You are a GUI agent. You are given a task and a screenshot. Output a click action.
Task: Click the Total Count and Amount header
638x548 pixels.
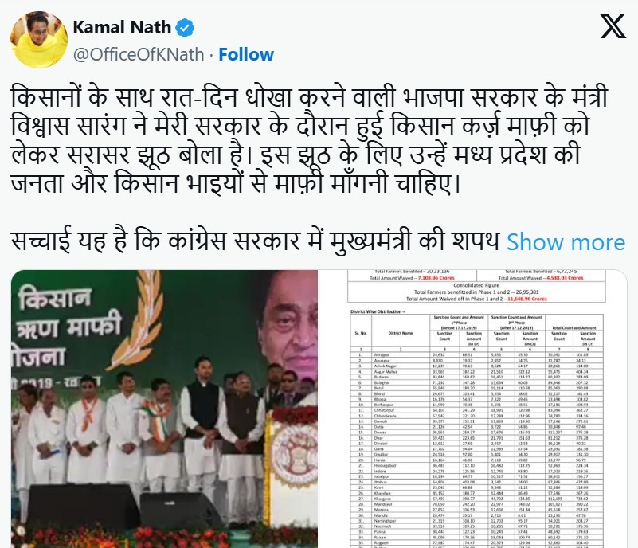[x=573, y=327]
